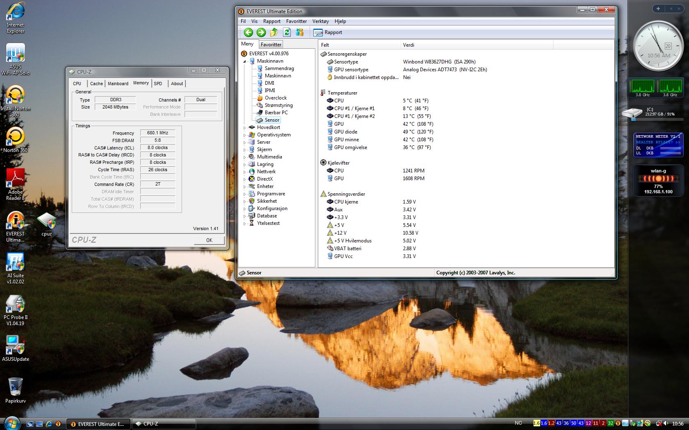
Task: Select IPMI in the tree
Action: [270, 91]
